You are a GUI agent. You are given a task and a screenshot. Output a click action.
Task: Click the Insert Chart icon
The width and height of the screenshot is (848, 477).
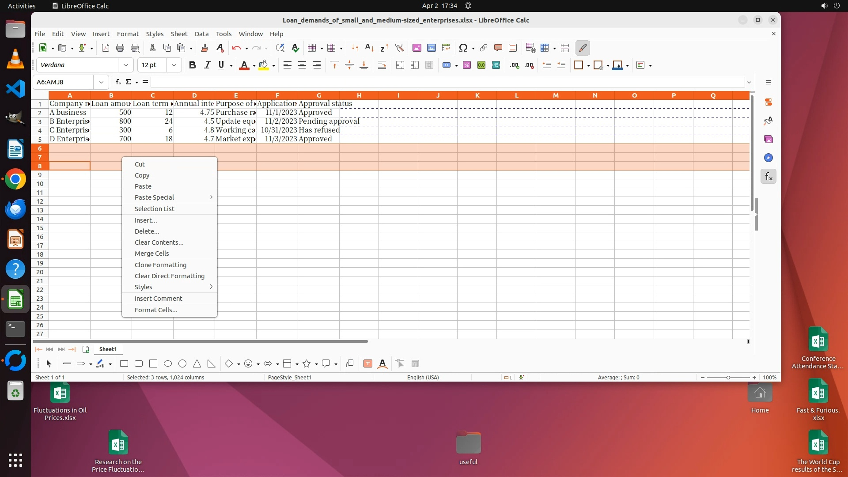432,48
